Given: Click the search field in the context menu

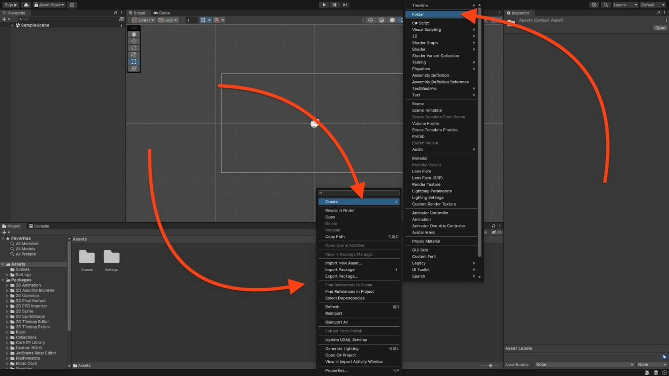Looking at the screenshot, I should 359,192.
